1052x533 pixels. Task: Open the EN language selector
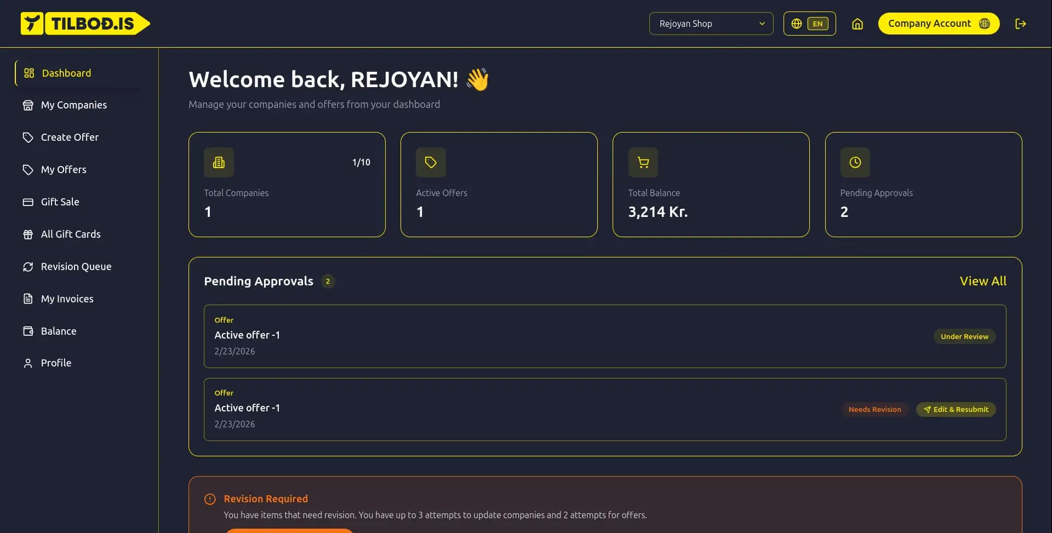809,24
